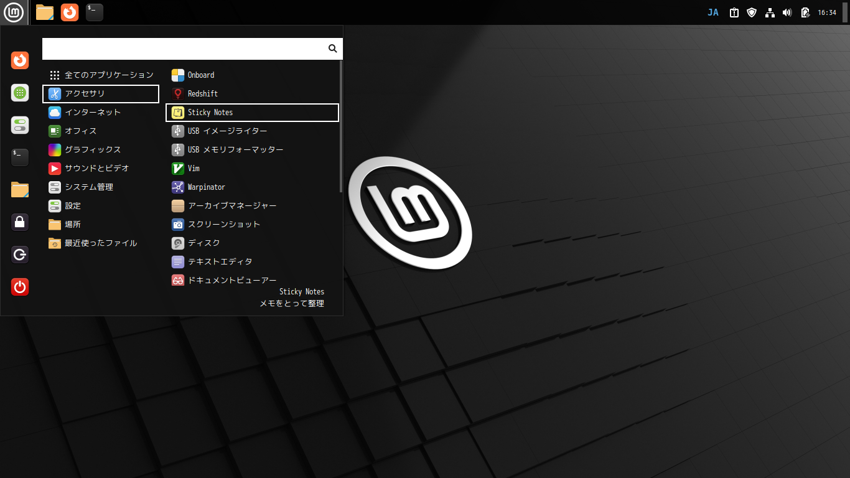The height and width of the screenshot is (478, 850).
Task: Select the システム管理 category
Action: (101, 187)
